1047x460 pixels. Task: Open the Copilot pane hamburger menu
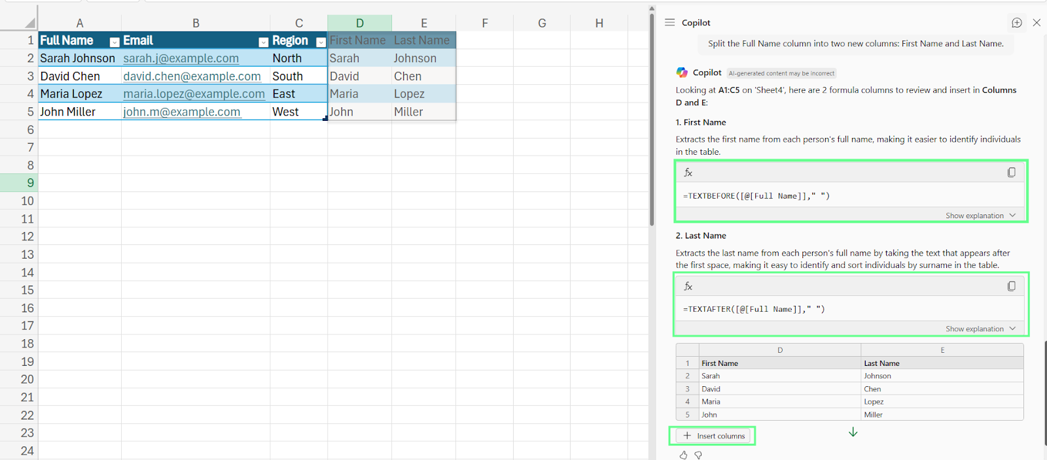[669, 22]
